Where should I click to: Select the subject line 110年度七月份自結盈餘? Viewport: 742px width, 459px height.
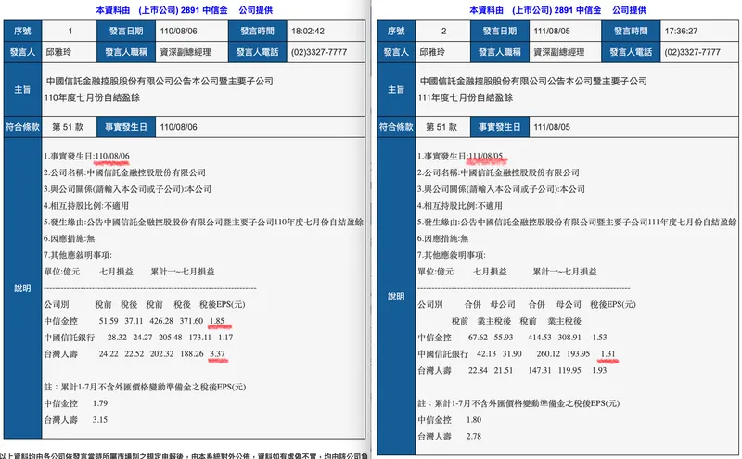click(x=92, y=98)
